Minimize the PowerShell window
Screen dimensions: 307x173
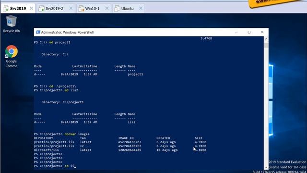(x=236, y=32)
